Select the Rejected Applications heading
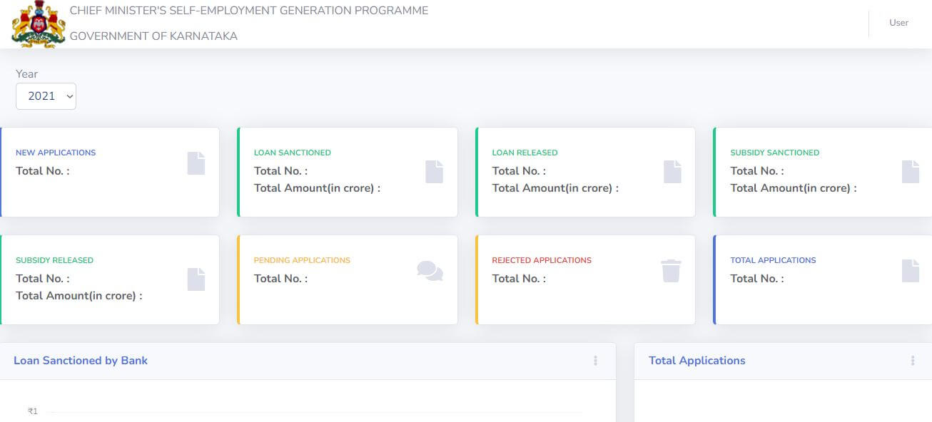The image size is (932, 422). click(x=542, y=260)
